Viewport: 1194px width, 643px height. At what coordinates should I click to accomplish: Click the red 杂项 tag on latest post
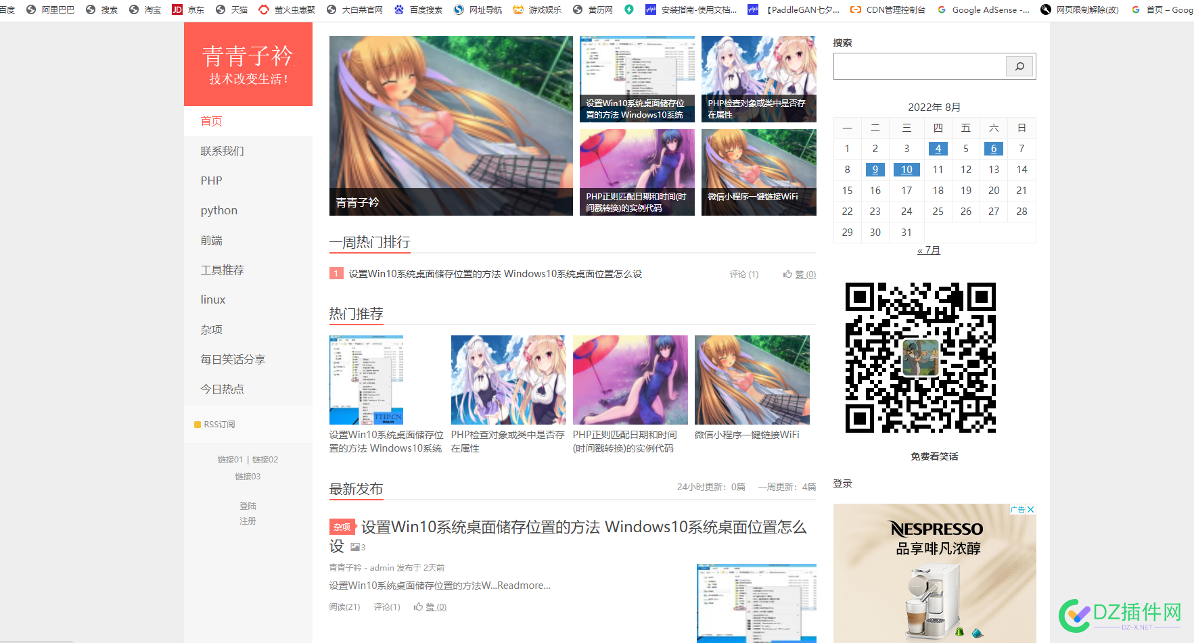pyautogui.click(x=342, y=527)
